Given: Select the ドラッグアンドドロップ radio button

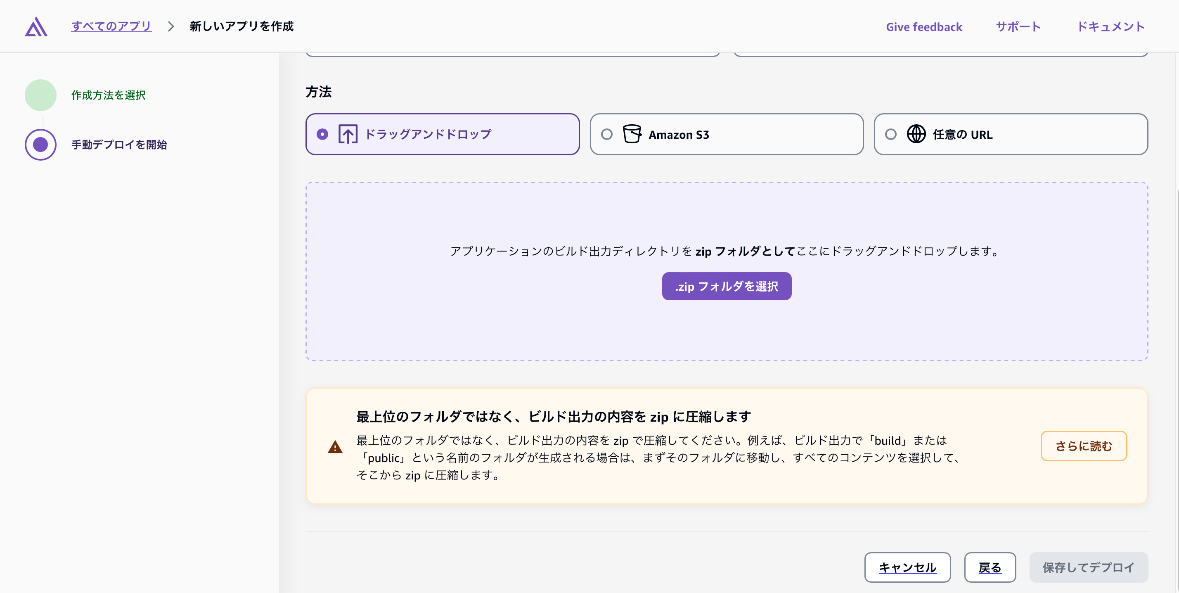Looking at the screenshot, I should (322, 134).
